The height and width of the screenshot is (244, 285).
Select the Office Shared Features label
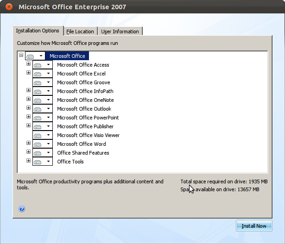click(x=83, y=153)
